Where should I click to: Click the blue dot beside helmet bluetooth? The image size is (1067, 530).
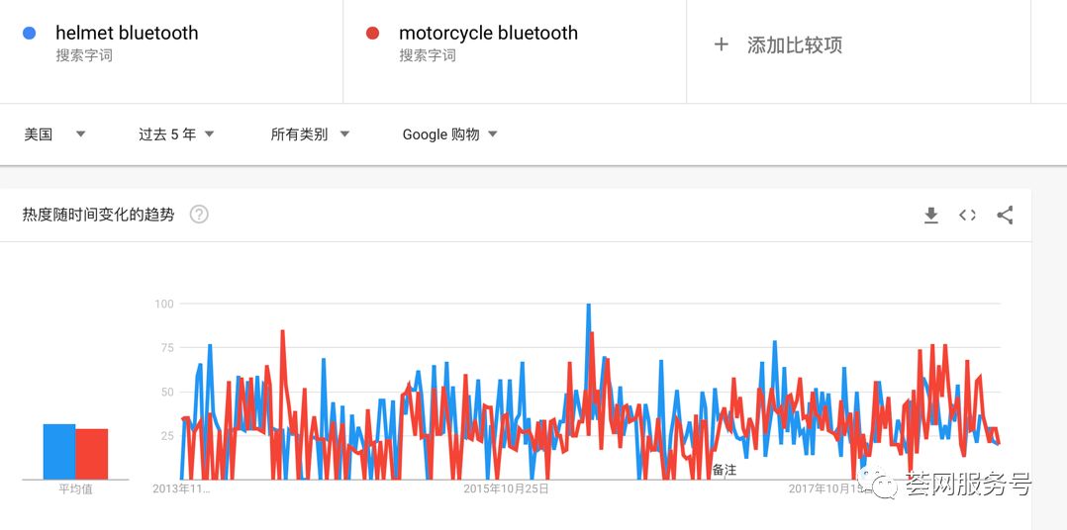[30, 33]
